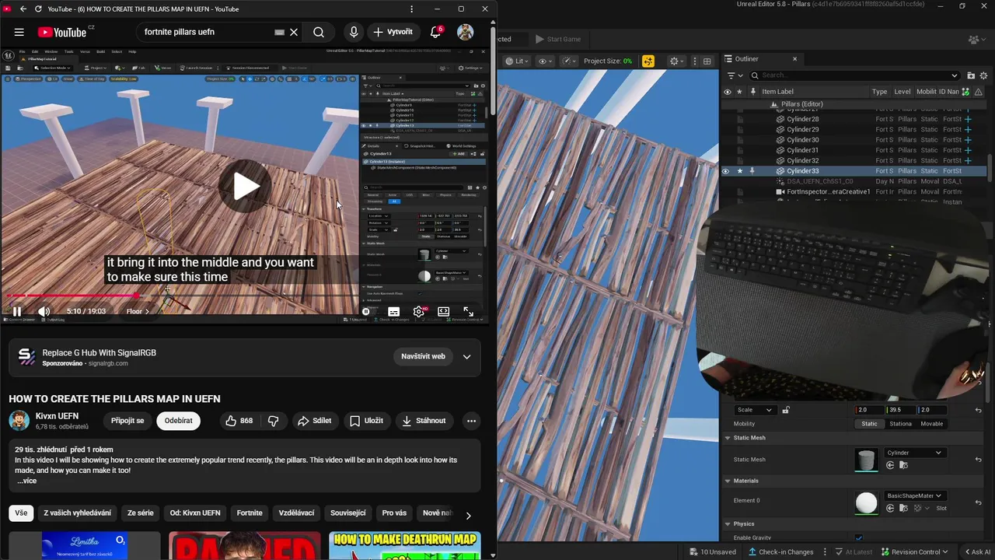Select the Fortnite filter chip

tap(250, 513)
